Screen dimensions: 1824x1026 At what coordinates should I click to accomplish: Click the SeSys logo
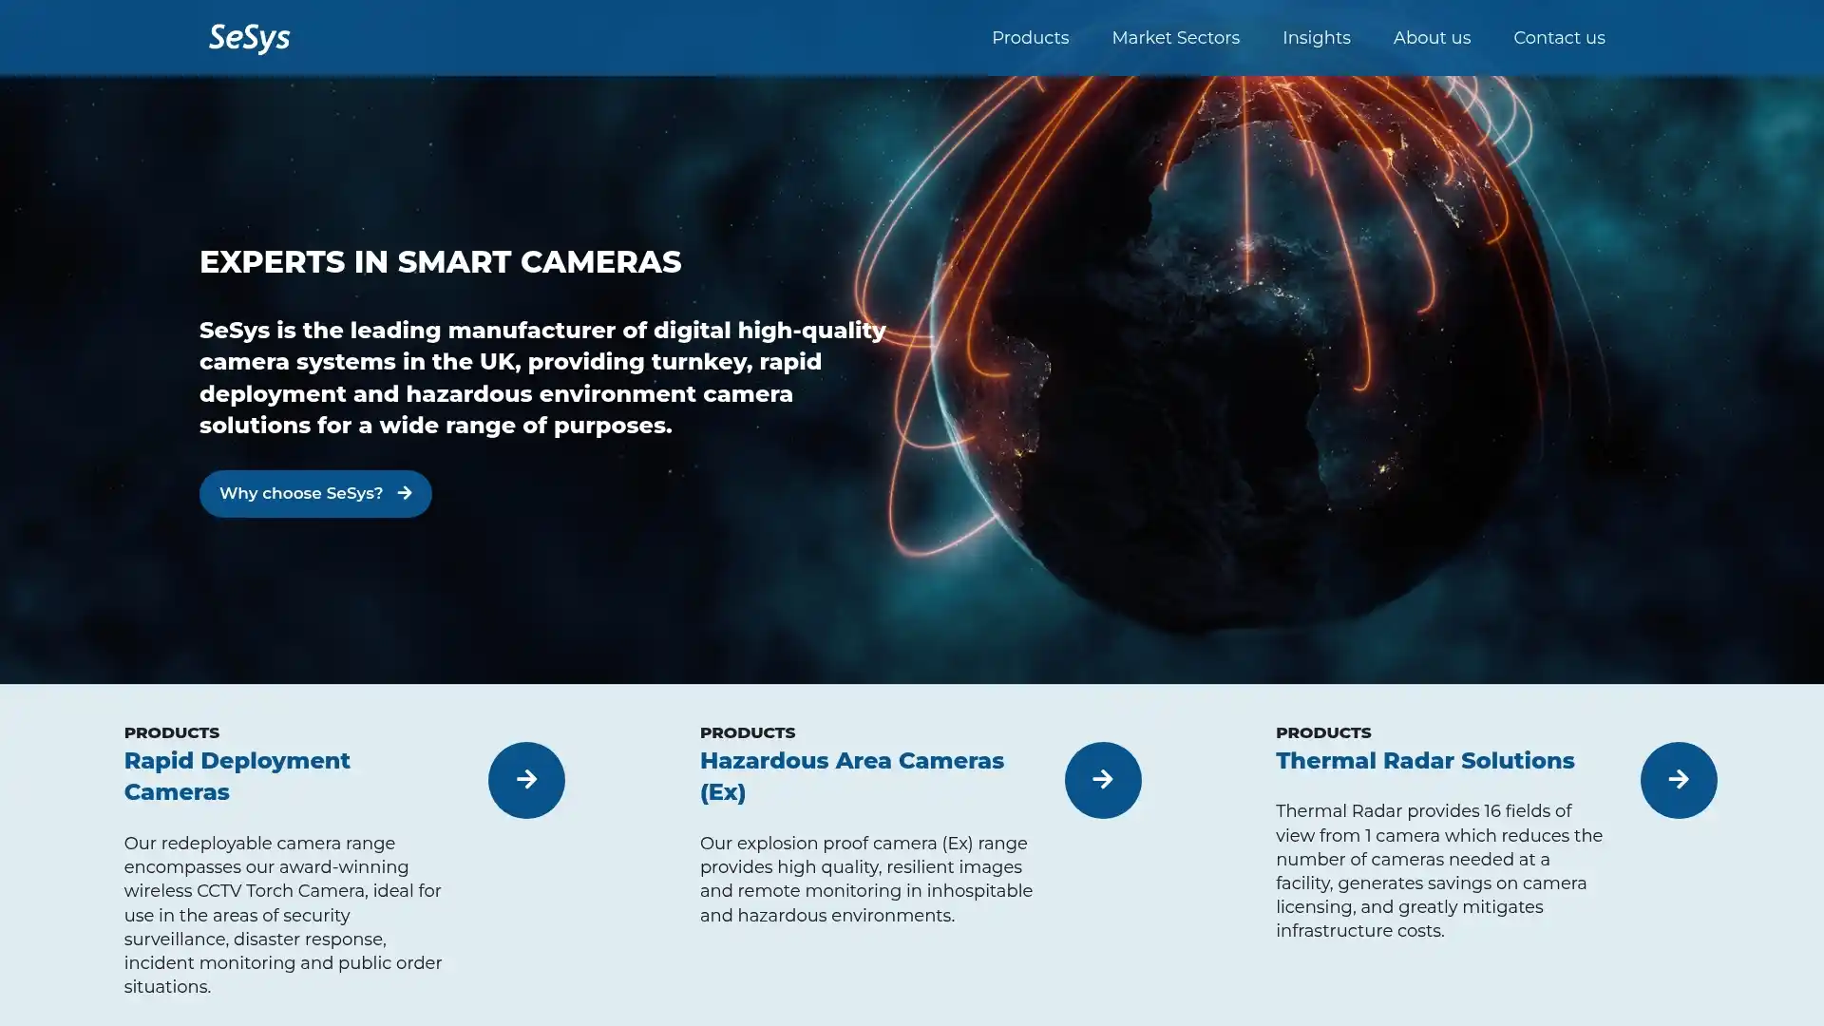coord(249,38)
